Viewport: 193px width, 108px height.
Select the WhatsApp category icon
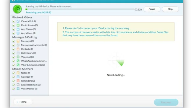tap(18, 61)
